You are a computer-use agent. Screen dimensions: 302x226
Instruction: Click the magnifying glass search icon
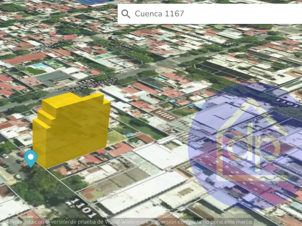click(126, 14)
